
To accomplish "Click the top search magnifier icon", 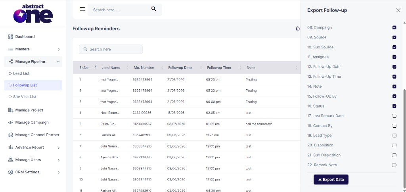I will coord(154,9).
